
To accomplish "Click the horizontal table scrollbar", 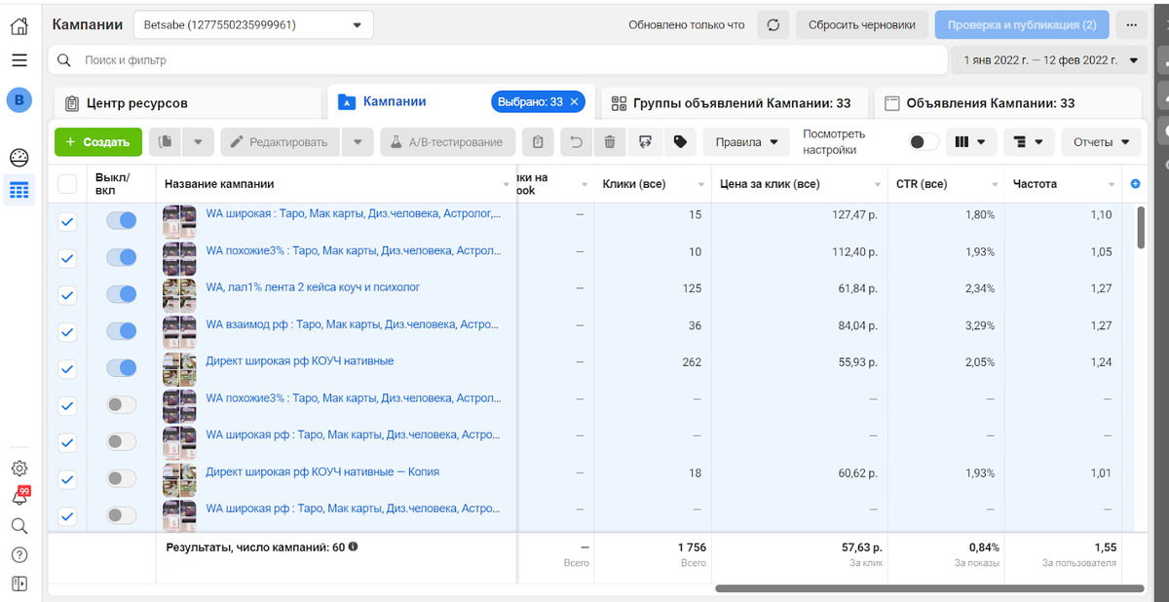I will pyautogui.click(x=930, y=588).
